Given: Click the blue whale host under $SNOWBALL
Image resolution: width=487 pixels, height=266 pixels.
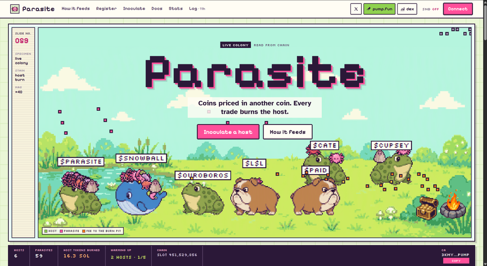Looking at the screenshot, I should pos(140,197).
